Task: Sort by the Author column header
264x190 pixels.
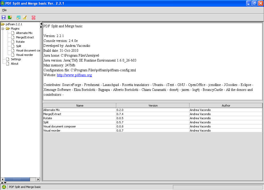Action: pos(226,106)
